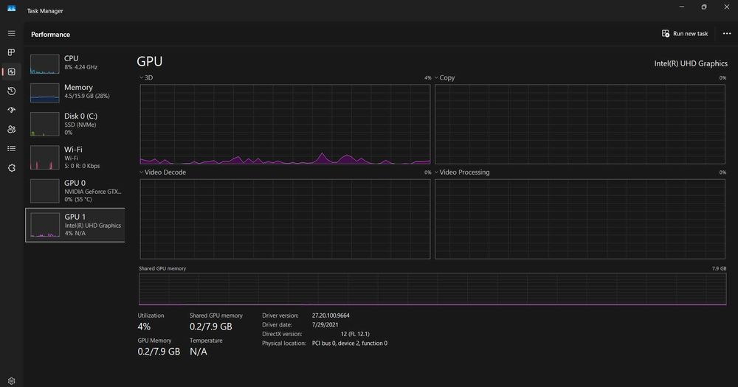Close the Task Manager window
This screenshot has height=387, width=738.
point(726,7)
